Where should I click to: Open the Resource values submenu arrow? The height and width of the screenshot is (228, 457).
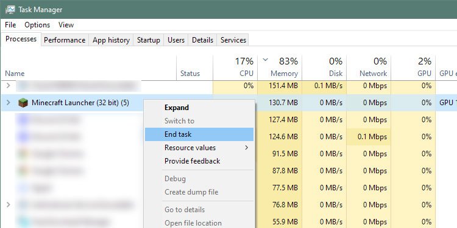[247, 148]
